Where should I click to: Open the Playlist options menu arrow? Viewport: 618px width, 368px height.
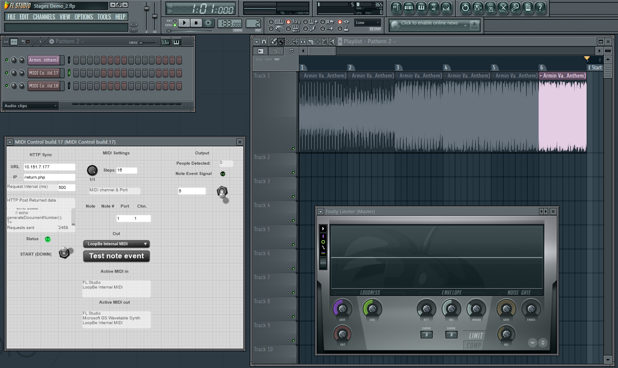[x=257, y=42]
